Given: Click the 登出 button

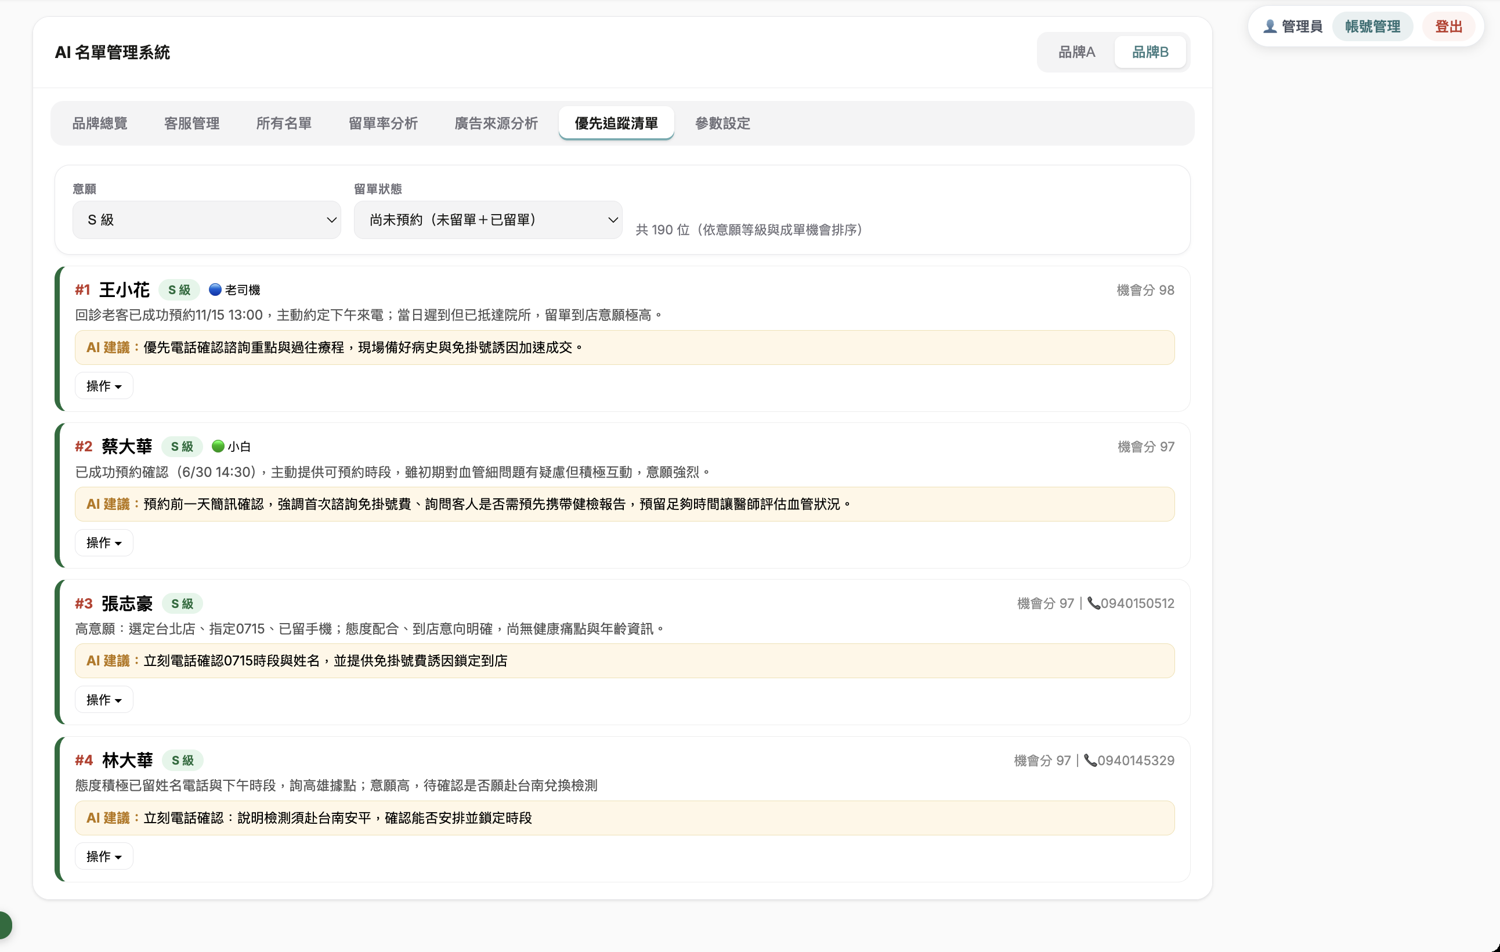Looking at the screenshot, I should click(1448, 27).
